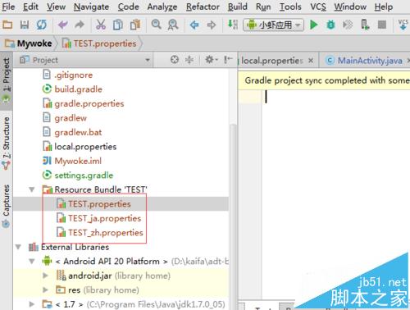Image resolution: width=410 pixels, height=310 pixels.
Task: Expand the android.jar library node
Action: (45, 276)
